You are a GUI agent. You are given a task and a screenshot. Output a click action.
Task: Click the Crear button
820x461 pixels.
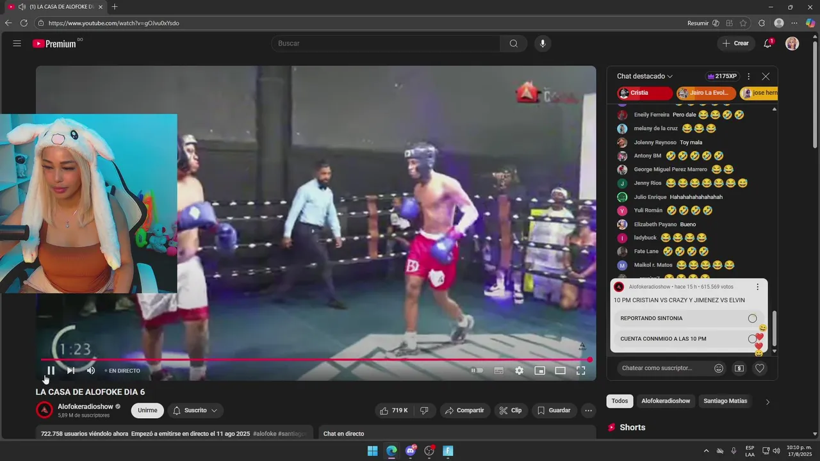coord(735,44)
